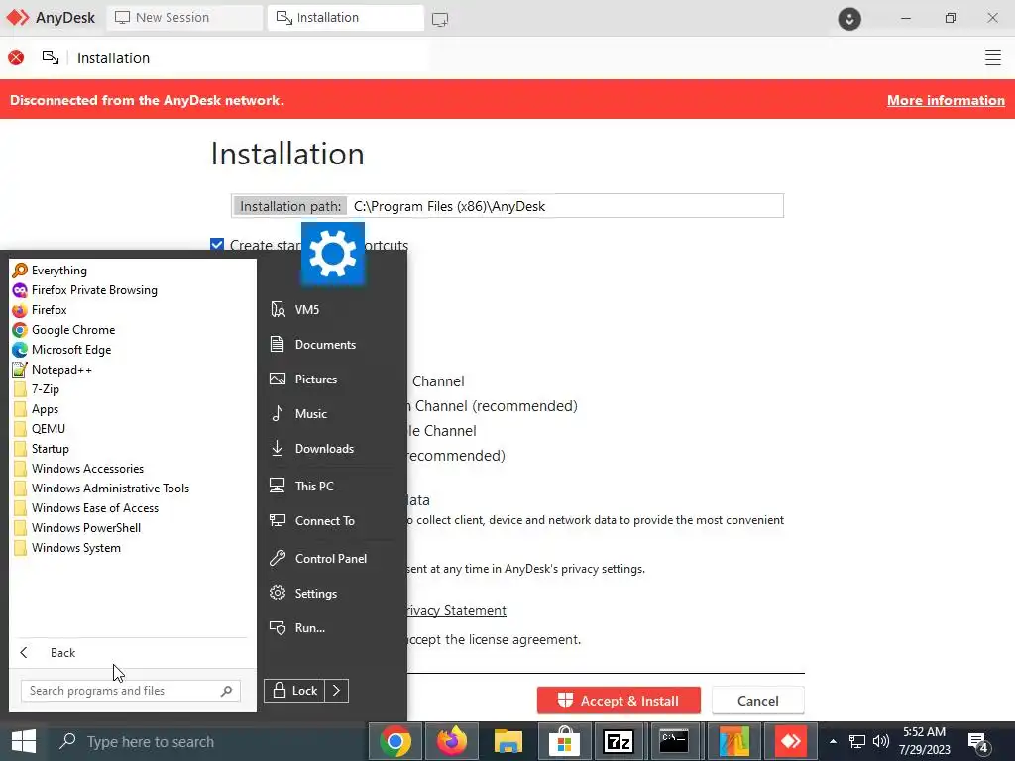The image size is (1015, 761).
Task: Open the Privacy Statement link
Action: pos(456,610)
